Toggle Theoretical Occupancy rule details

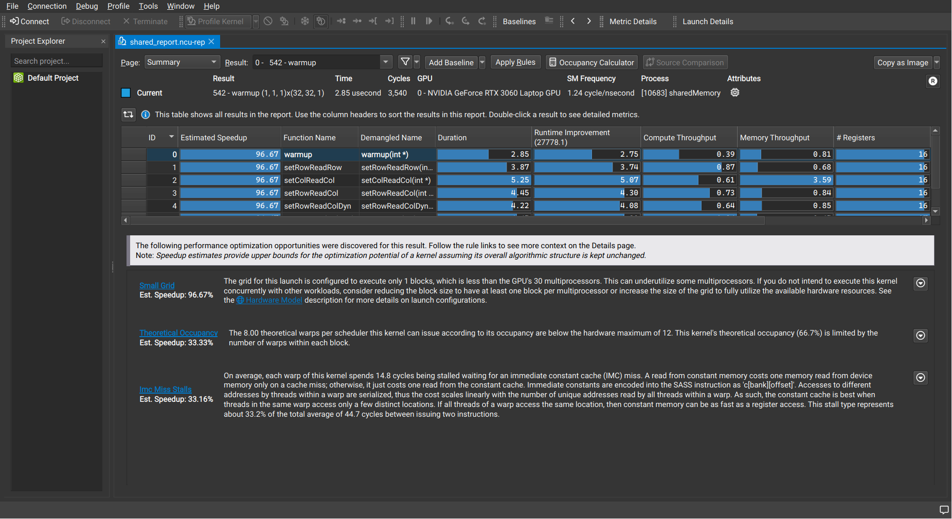coord(921,336)
